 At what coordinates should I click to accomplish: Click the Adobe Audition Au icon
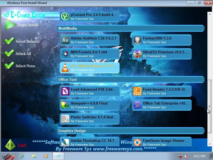click(65, 40)
